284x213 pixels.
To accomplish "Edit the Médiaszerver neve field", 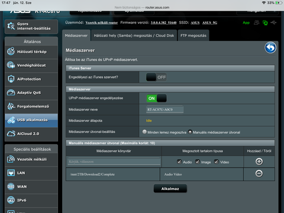I will point(164,109).
